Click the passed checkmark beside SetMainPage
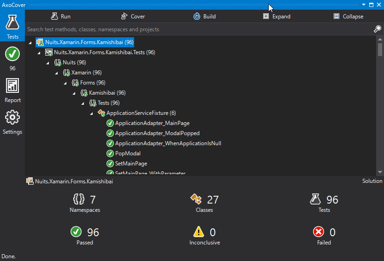Screen dimensions: 384x261 point(110,164)
